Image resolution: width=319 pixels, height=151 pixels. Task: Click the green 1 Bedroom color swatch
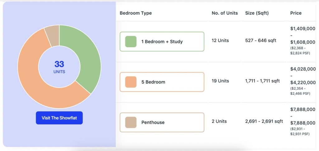coord(131,41)
